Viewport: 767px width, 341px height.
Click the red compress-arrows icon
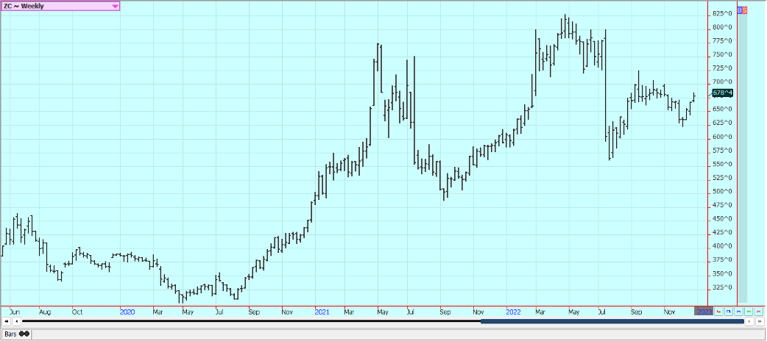(x=759, y=311)
